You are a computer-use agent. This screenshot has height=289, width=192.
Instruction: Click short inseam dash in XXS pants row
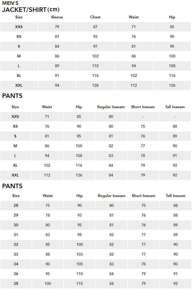143,117
